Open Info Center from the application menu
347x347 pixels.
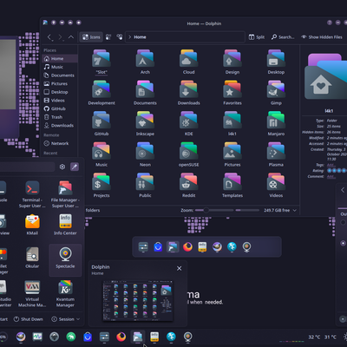pos(65,225)
